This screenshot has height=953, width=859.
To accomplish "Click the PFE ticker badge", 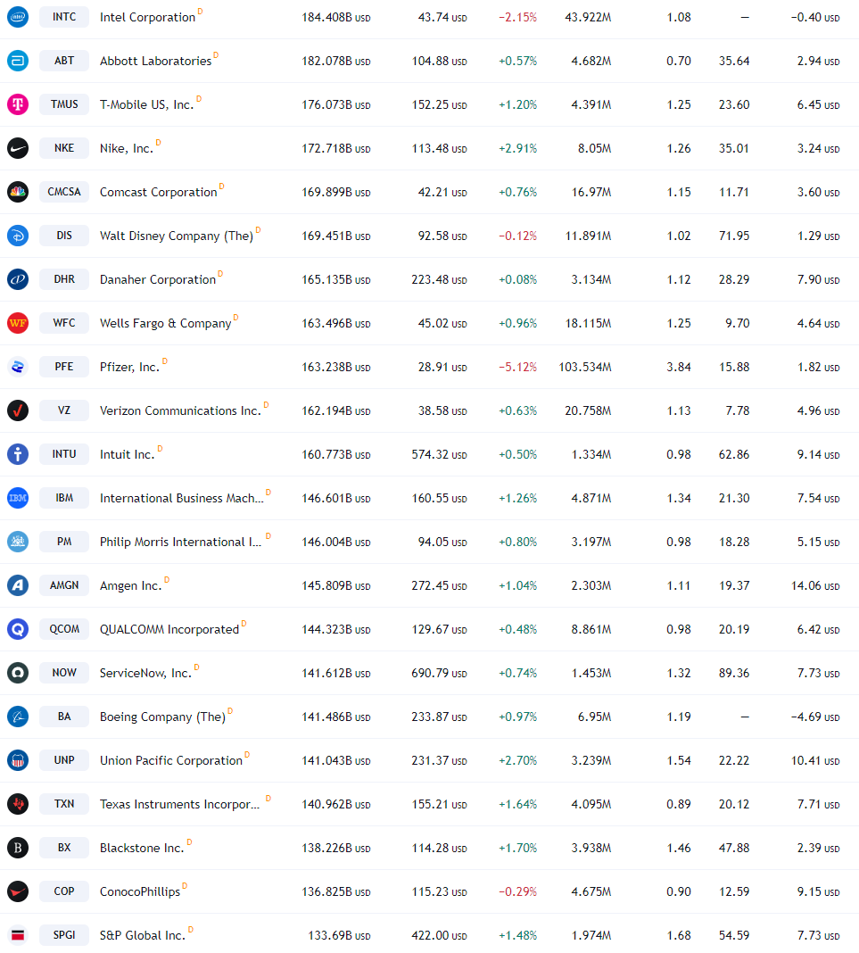I will pos(64,367).
